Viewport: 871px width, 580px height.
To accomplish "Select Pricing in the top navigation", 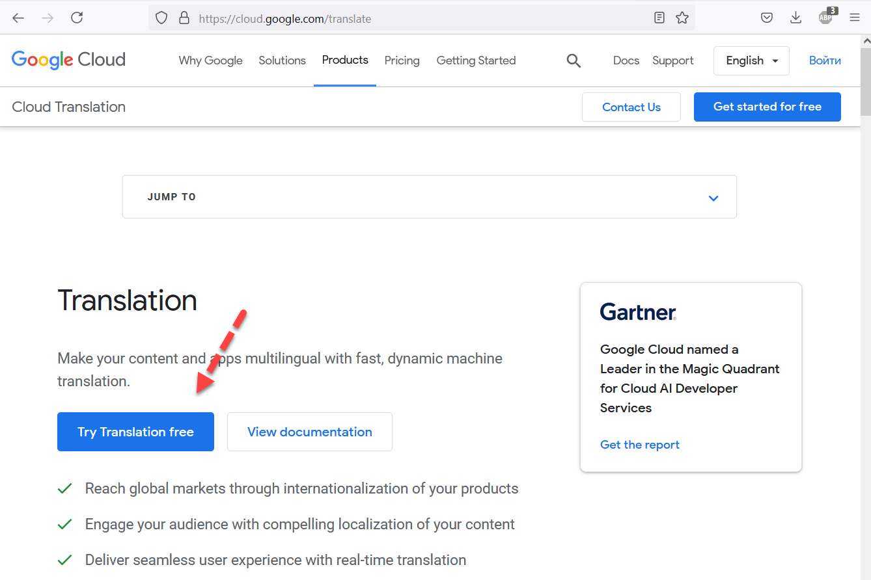I will point(402,60).
